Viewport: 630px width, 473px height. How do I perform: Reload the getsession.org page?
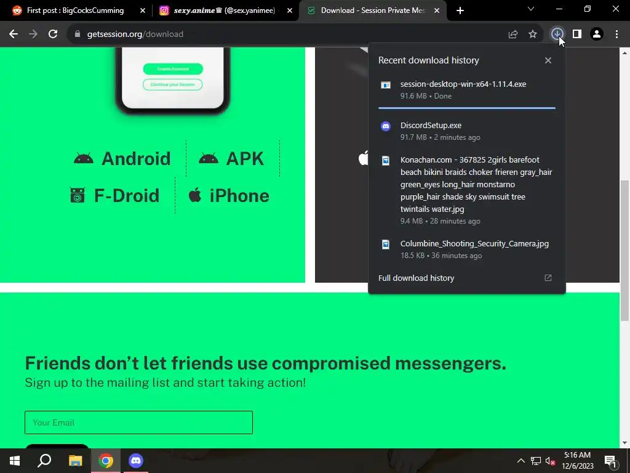(53, 34)
